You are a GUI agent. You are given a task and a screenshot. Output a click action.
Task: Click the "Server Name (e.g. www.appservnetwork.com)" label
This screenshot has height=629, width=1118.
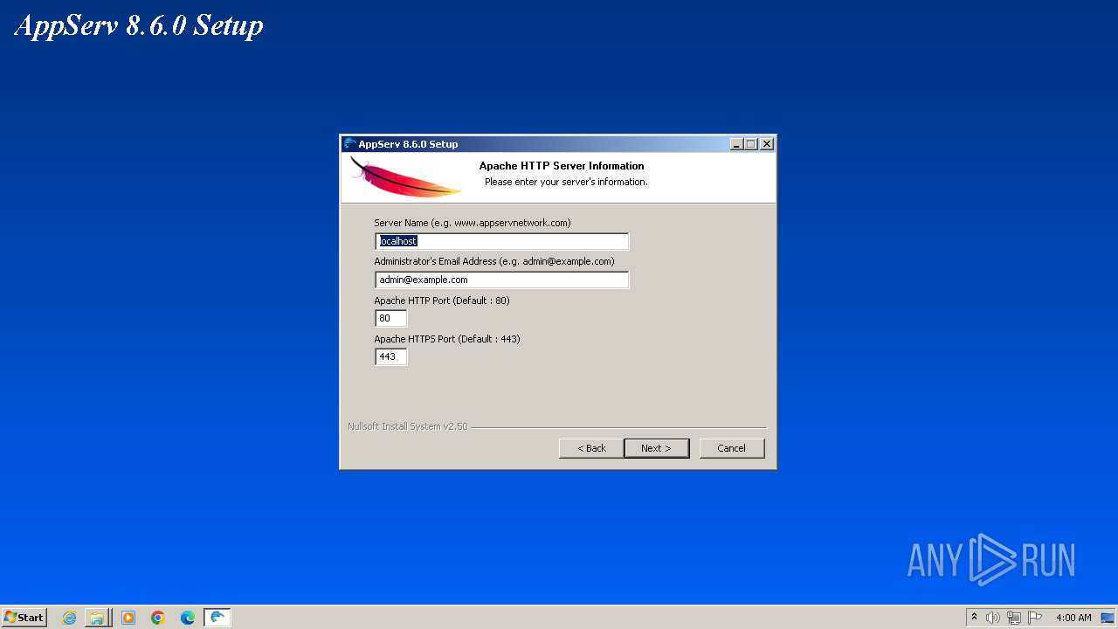click(x=473, y=223)
